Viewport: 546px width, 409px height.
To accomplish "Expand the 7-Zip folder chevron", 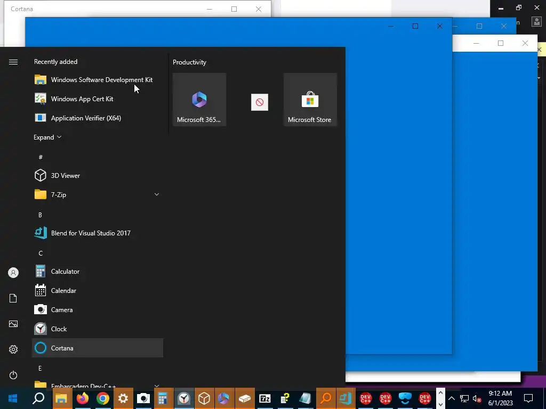I will coord(157,194).
